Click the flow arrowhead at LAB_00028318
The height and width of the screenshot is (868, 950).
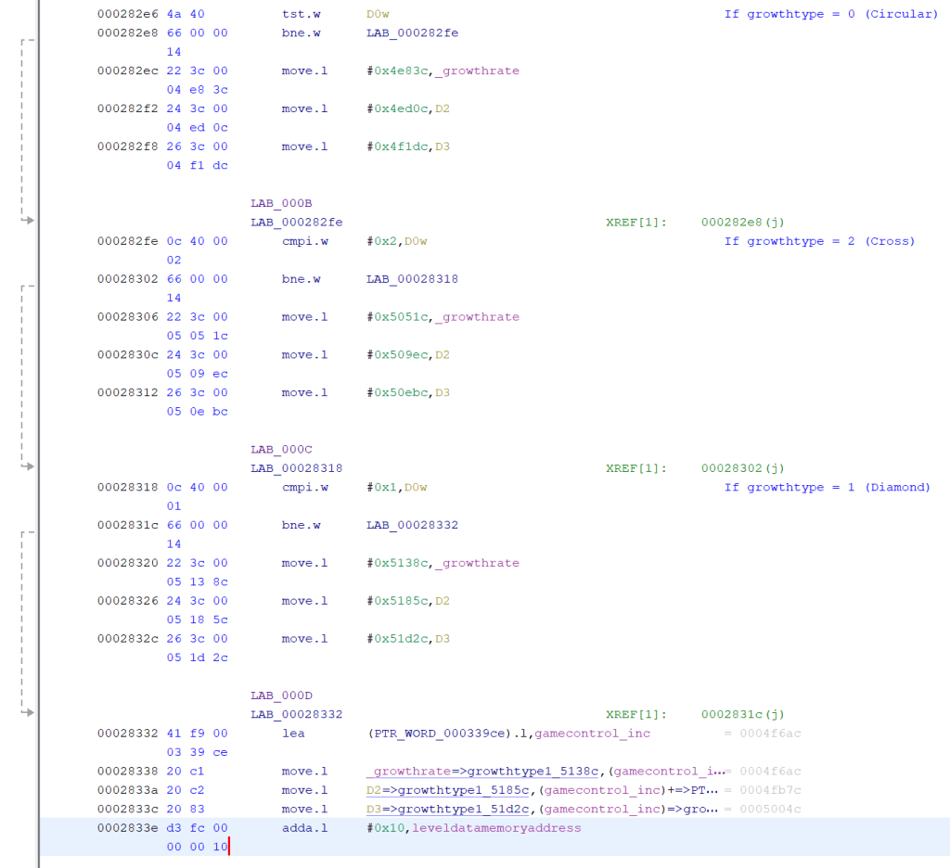pos(30,466)
